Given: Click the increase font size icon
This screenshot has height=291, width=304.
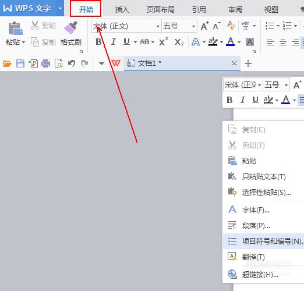Looking at the screenshot, I should [205, 26].
